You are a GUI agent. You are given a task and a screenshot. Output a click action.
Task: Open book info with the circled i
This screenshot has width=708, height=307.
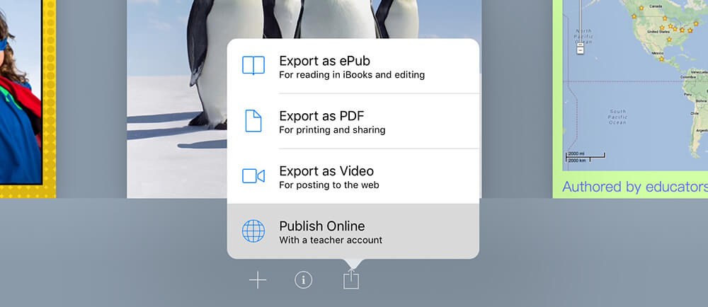303,281
